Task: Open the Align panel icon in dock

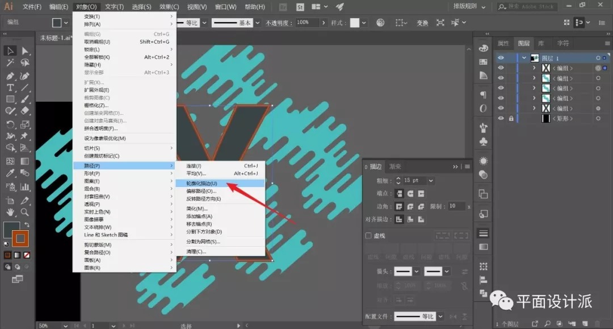Action: [484, 280]
